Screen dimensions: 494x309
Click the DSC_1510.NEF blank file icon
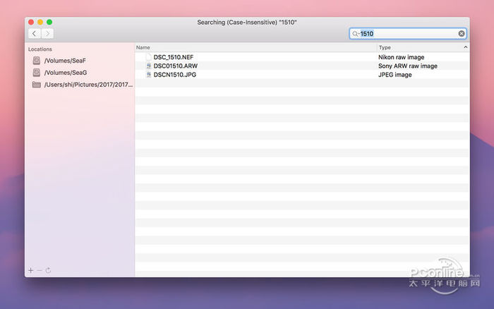tap(149, 57)
